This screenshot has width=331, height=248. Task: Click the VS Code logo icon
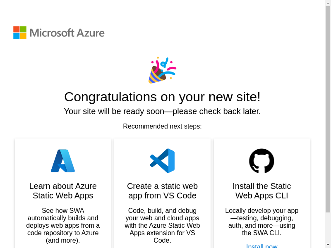[162, 161]
